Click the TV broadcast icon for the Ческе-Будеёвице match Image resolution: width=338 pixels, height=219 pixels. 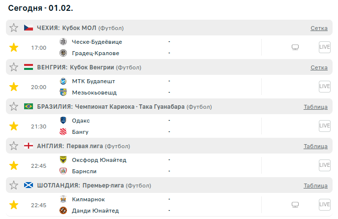(x=295, y=48)
